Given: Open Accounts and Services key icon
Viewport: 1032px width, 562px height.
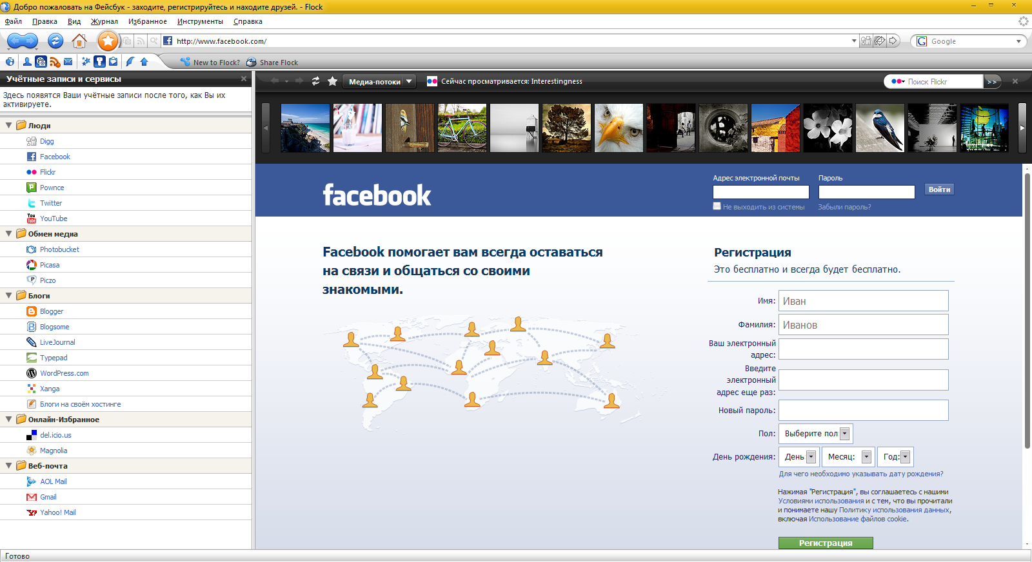Looking at the screenshot, I should pyautogui.click(x=99, y=62).
